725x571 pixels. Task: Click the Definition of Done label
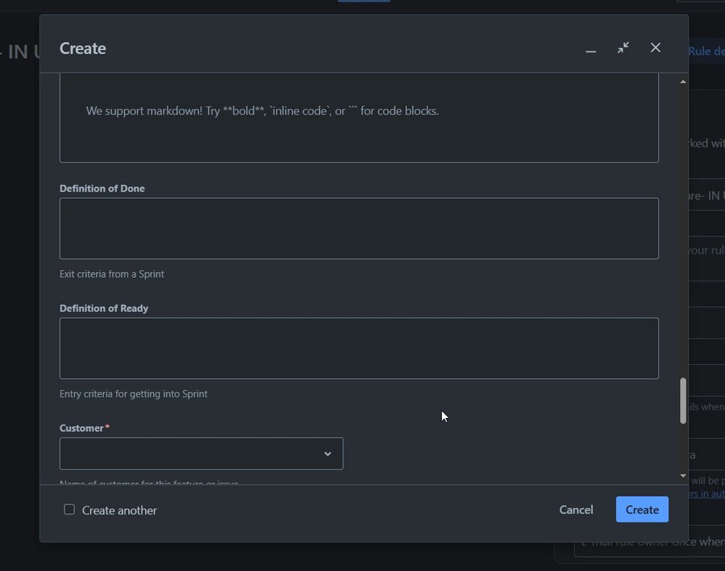(x=102, y=188)
